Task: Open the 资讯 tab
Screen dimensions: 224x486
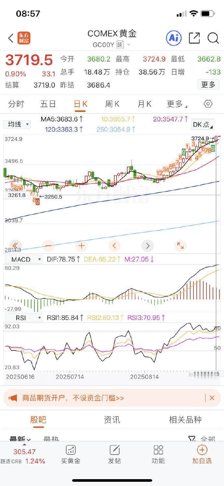Action: pyautogui.click(x=112, y=420)
